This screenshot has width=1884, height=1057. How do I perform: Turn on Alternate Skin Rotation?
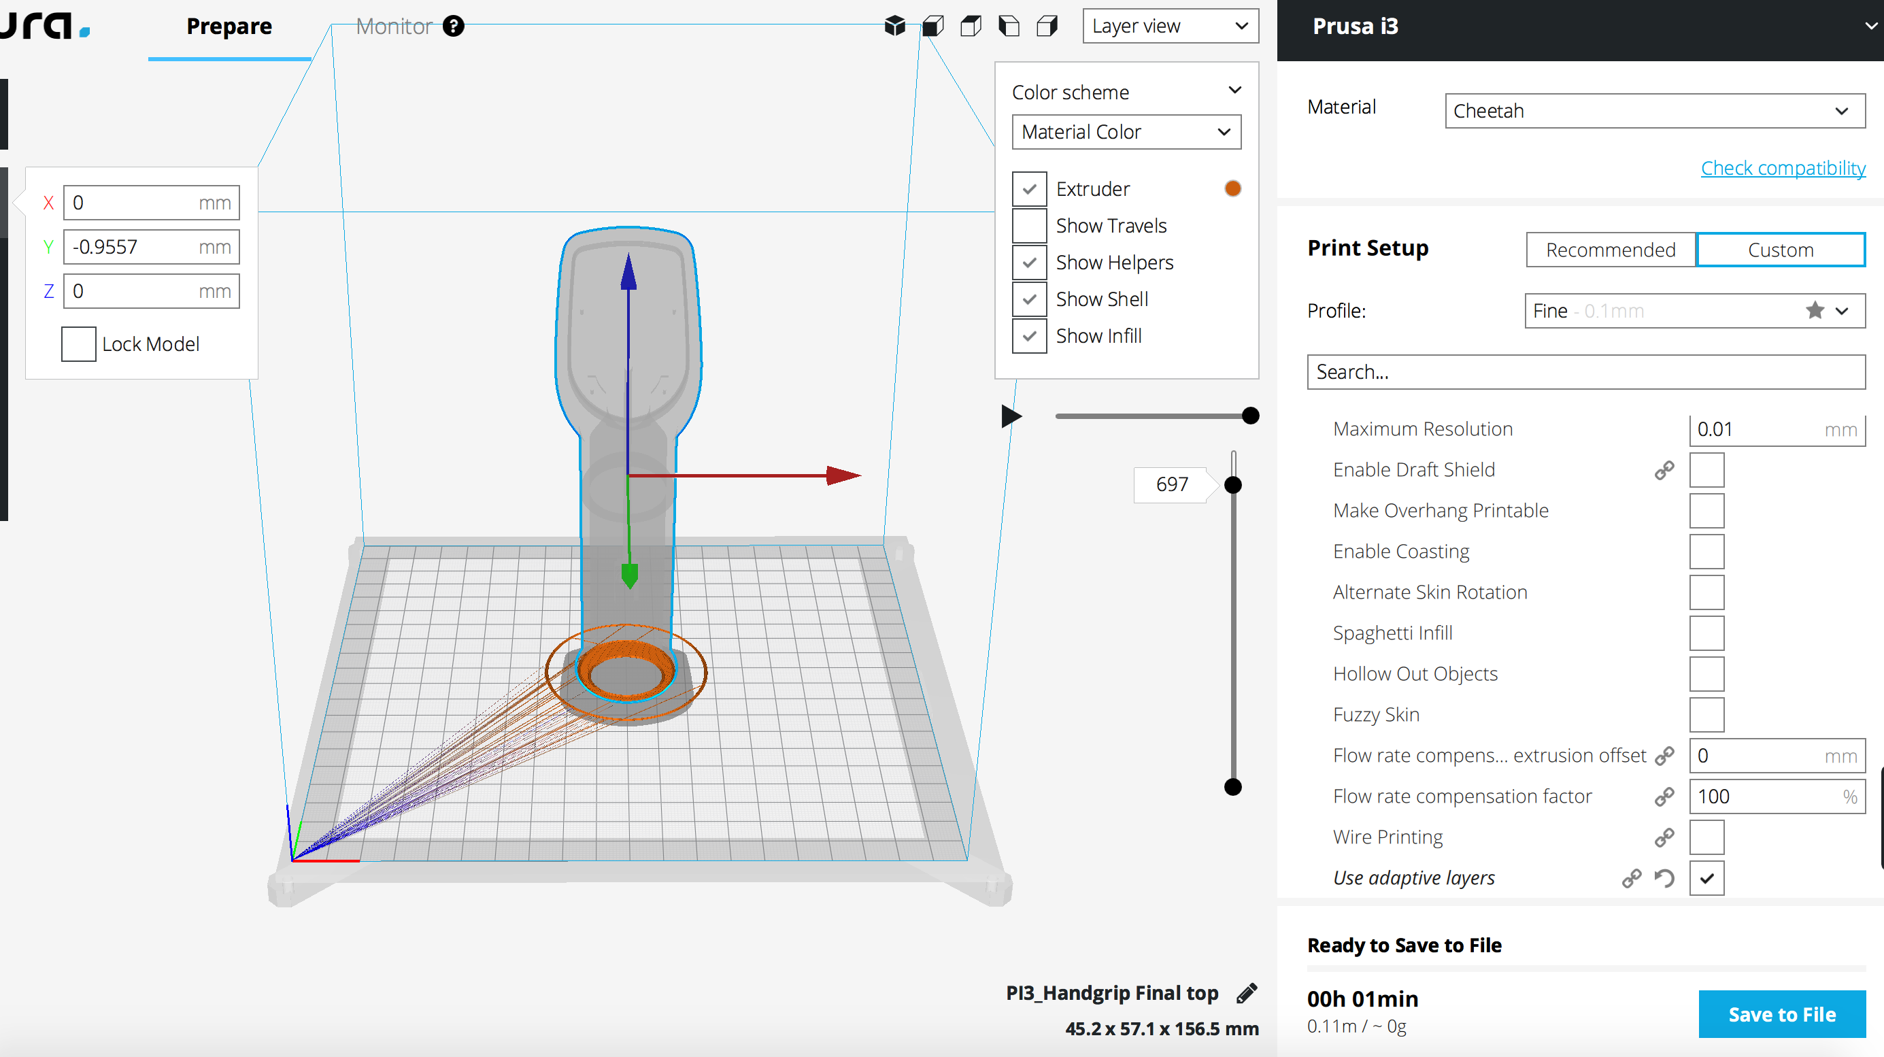(1706, 592)
